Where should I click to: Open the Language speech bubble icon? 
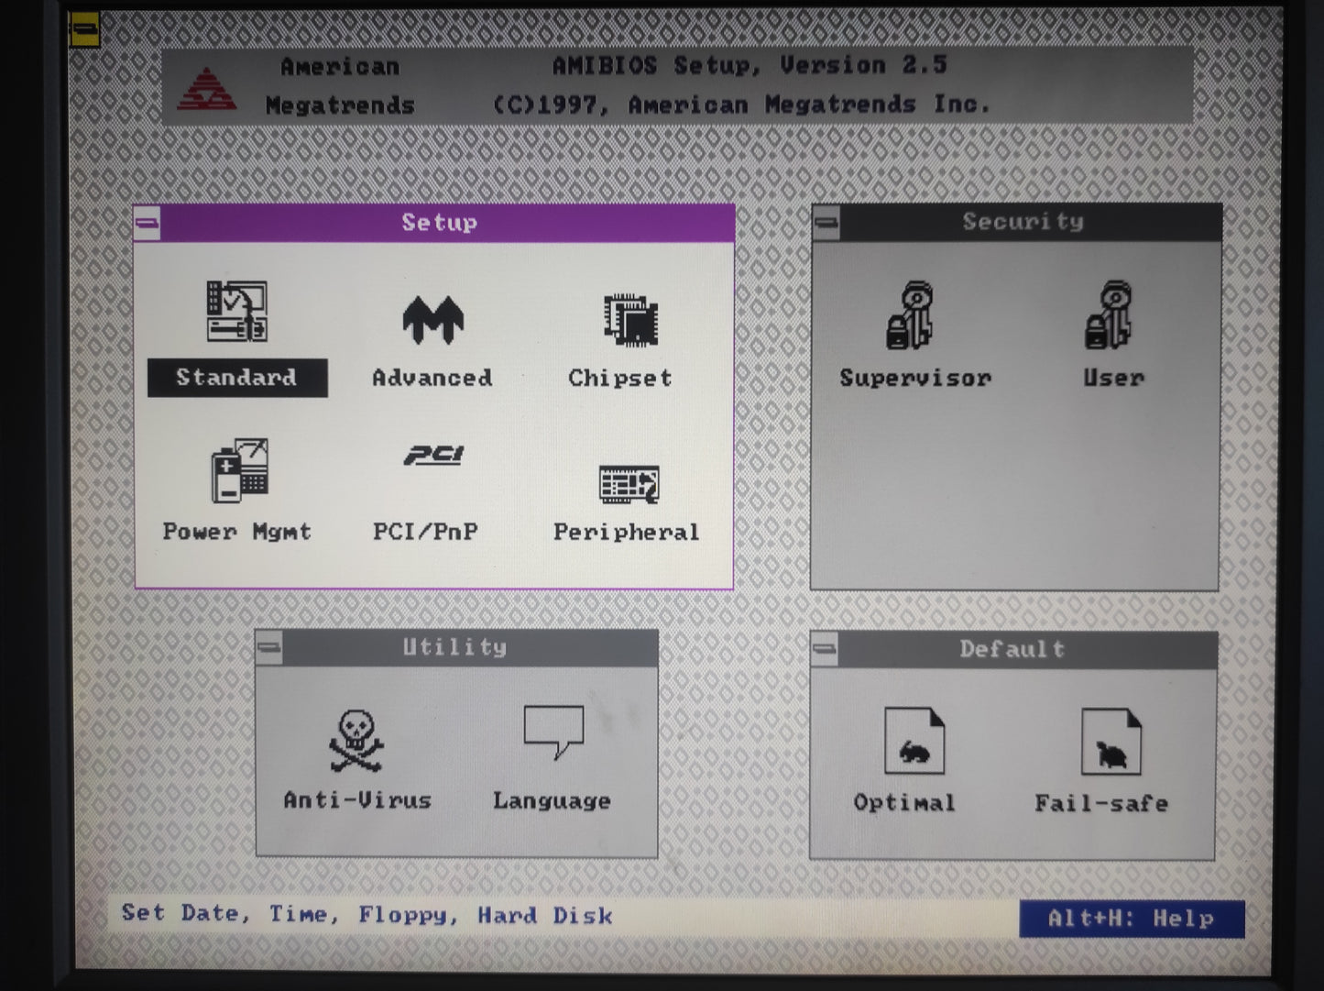[553, 732]
